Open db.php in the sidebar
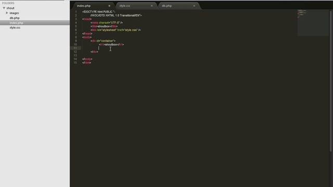 15,18
